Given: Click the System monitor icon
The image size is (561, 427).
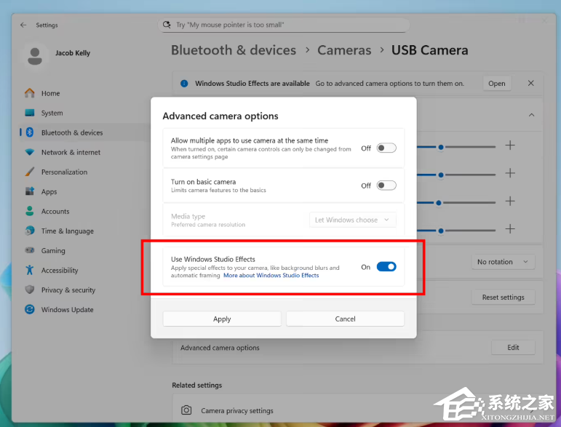Looking at the screenshot, I should point(30,113).
